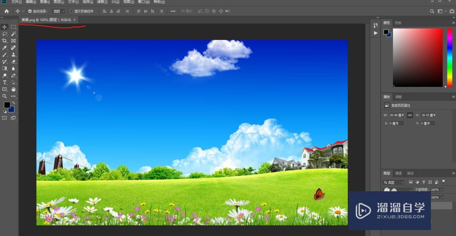456x236 pixels.
Task: Close the 美景.png document tab
Action: click(74, 20)
